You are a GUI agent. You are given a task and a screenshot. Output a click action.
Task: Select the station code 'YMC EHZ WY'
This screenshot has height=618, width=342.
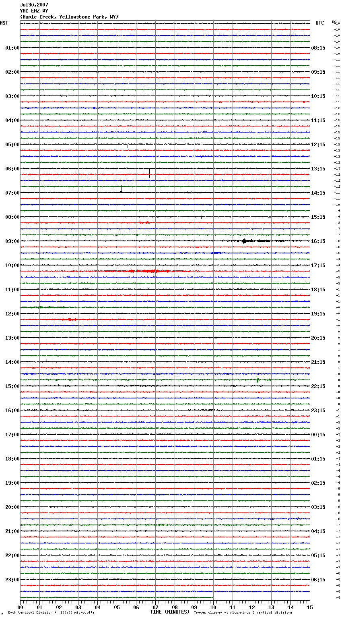click(x=34, y=11)
